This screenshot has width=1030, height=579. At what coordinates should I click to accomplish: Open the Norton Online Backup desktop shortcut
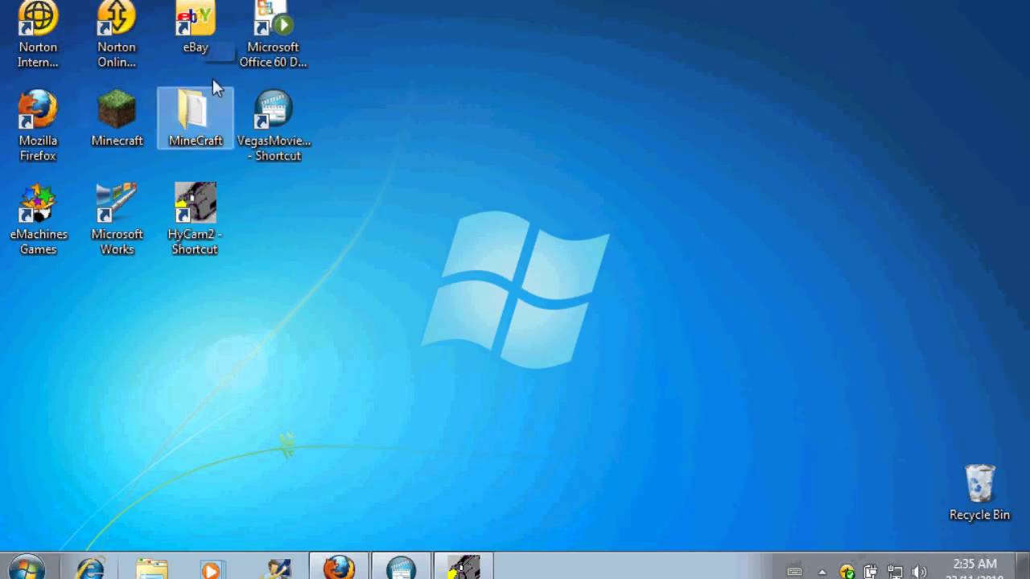(117, 34)
